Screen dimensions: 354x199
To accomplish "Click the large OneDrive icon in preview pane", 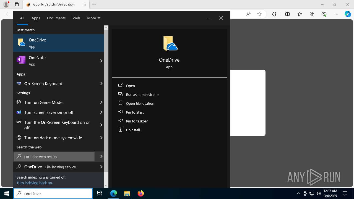I will pos(170,44).
